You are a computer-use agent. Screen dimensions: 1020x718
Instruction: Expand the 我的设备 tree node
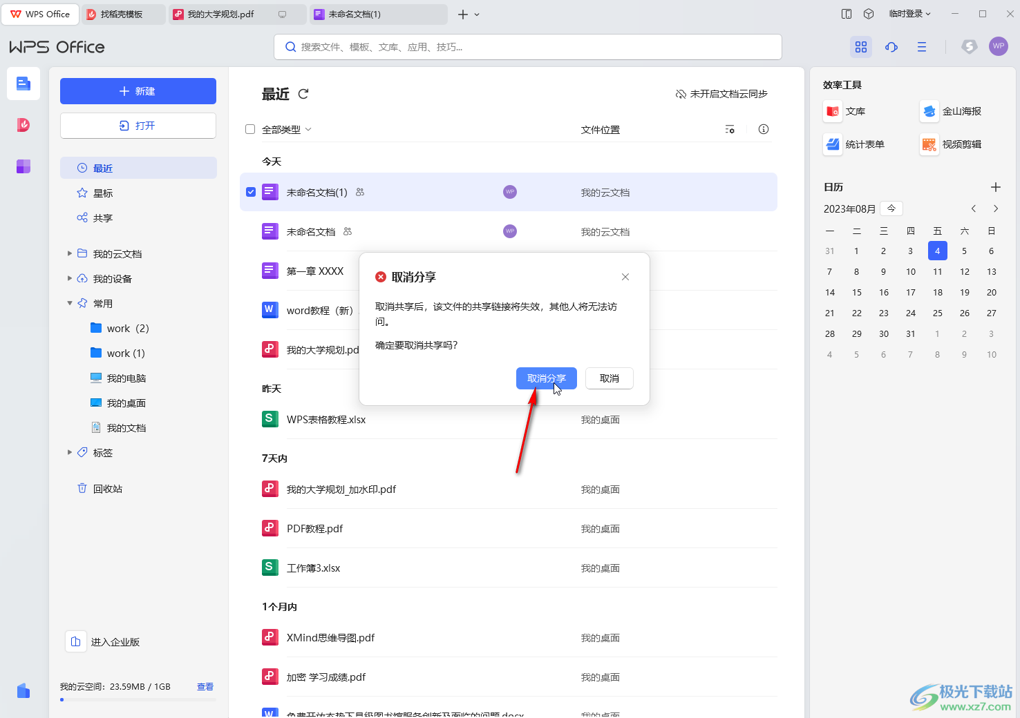[x=70, y=278]
